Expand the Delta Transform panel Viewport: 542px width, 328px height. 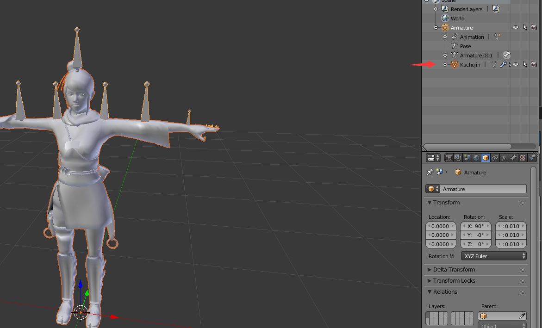pyautogui.click(x=454, y=270)
